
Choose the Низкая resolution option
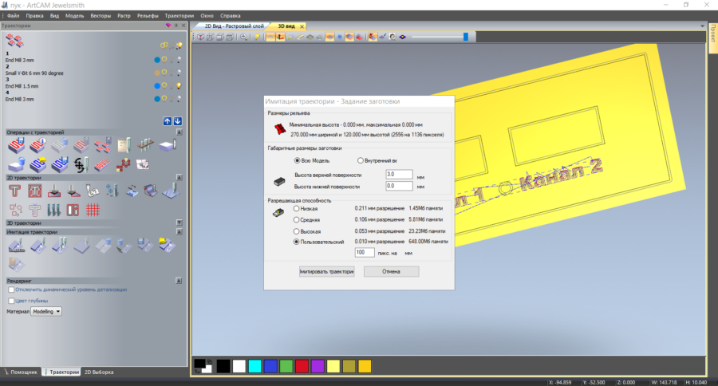click(x=296, y=208)
